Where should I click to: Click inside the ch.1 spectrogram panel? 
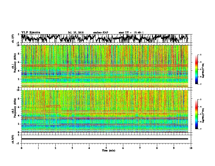[x=105, y=66]
